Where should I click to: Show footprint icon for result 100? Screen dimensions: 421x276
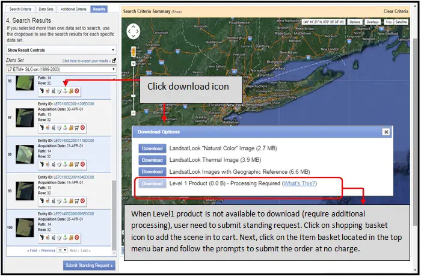pos(41,238)
